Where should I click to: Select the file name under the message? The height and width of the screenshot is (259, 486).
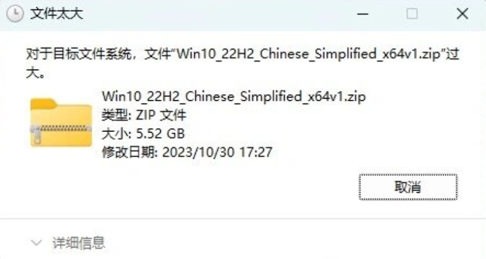pyautogui.click(x=234, y=96)
